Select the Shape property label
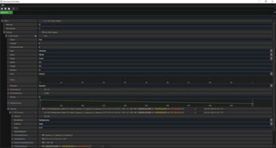Image resolution: width=276 pixels, height=148 pixels. click(12, 59)
